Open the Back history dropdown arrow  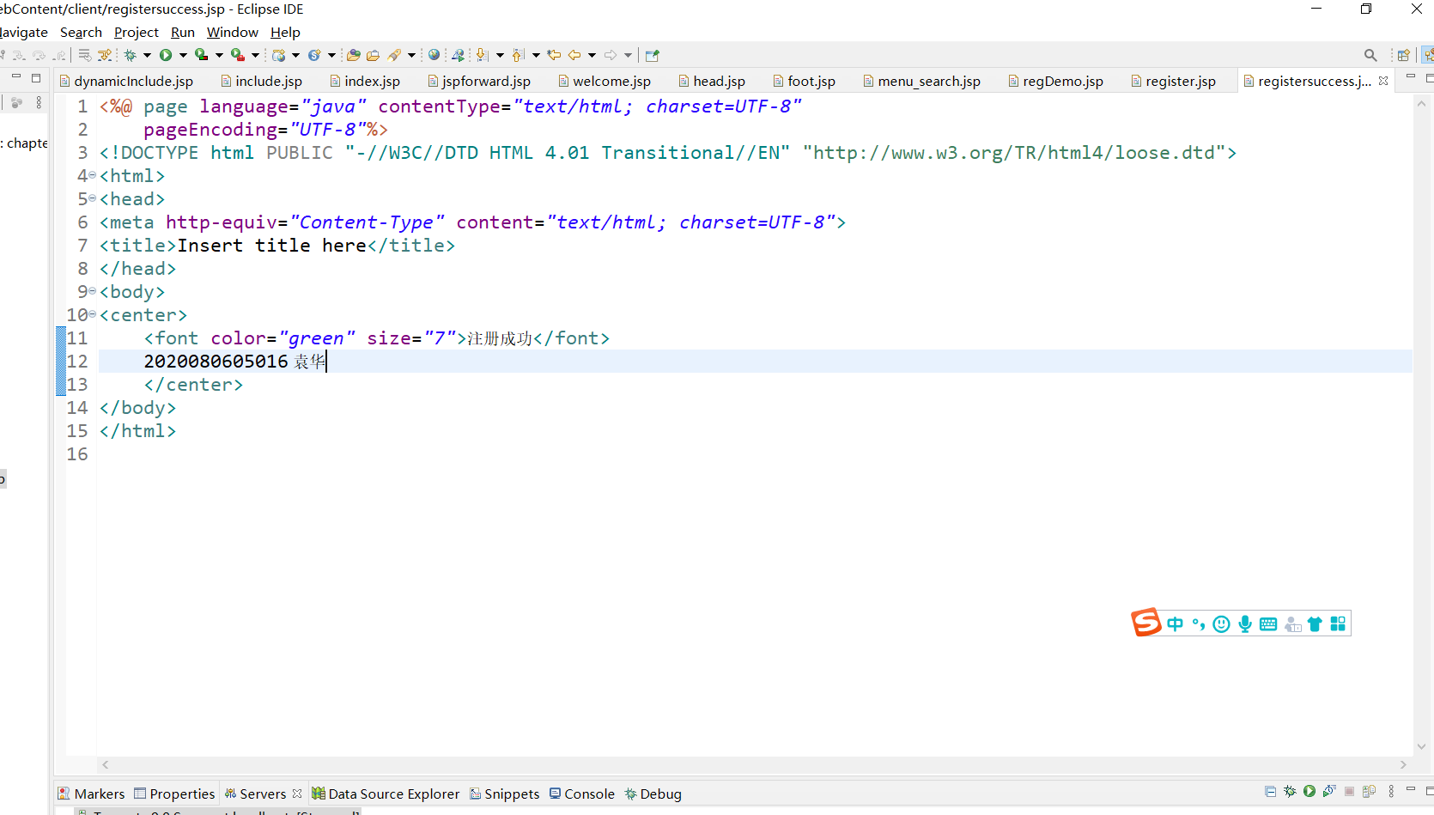click(592, 55)
